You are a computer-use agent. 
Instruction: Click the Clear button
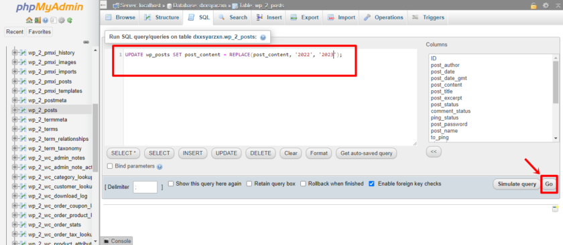coord(290,153)
